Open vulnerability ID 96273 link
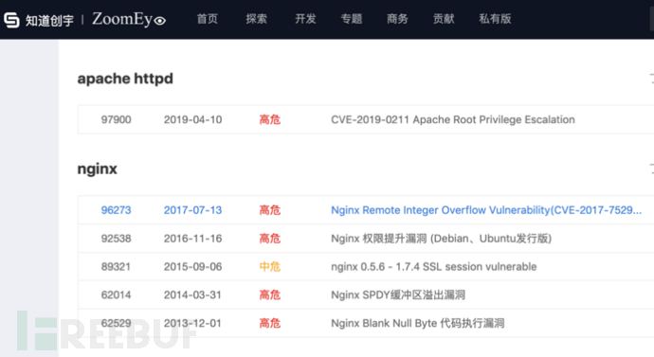 click(x=116, y=210)
